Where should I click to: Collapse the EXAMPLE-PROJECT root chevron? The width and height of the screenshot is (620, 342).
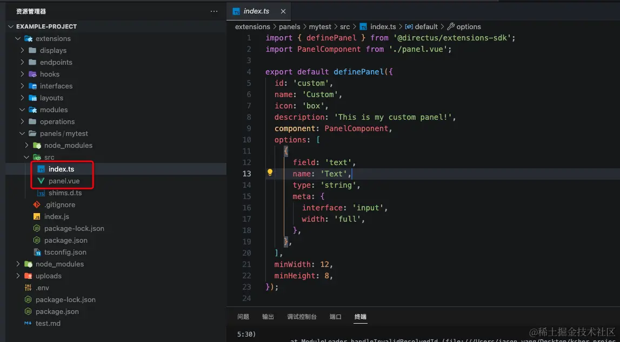click(11, 26)
